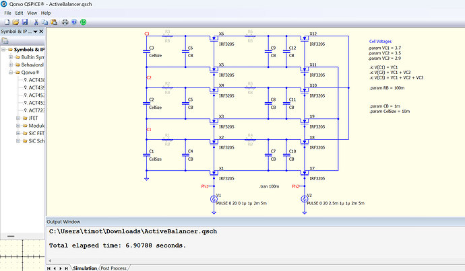Save the schematic with the floppy disk icon

(x=25, y=22)
